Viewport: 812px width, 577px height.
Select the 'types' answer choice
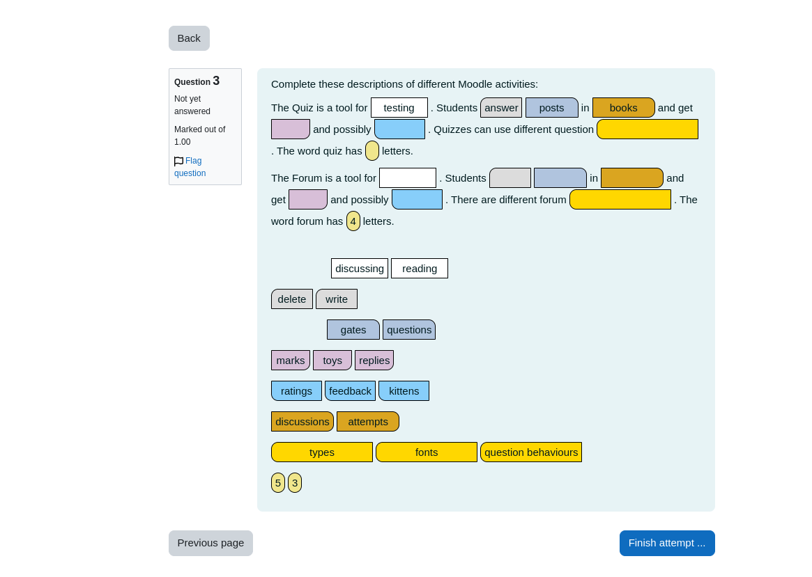[x=321, y=452]
